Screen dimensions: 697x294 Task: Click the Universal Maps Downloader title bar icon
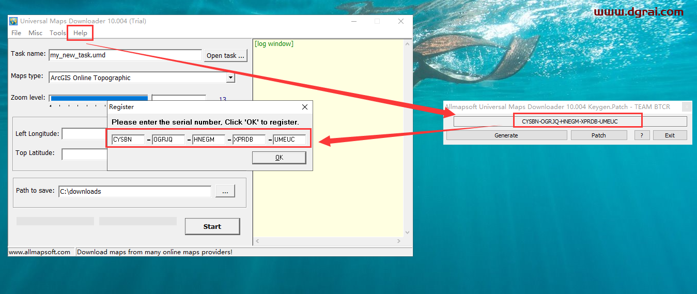(13, 21)
